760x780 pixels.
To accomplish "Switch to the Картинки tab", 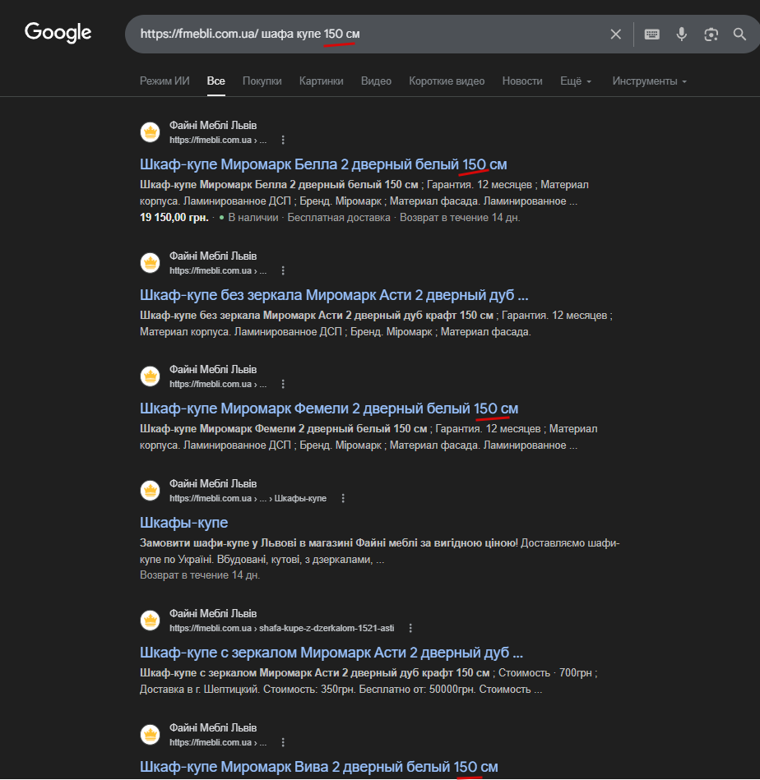I will tap(322, 81).
